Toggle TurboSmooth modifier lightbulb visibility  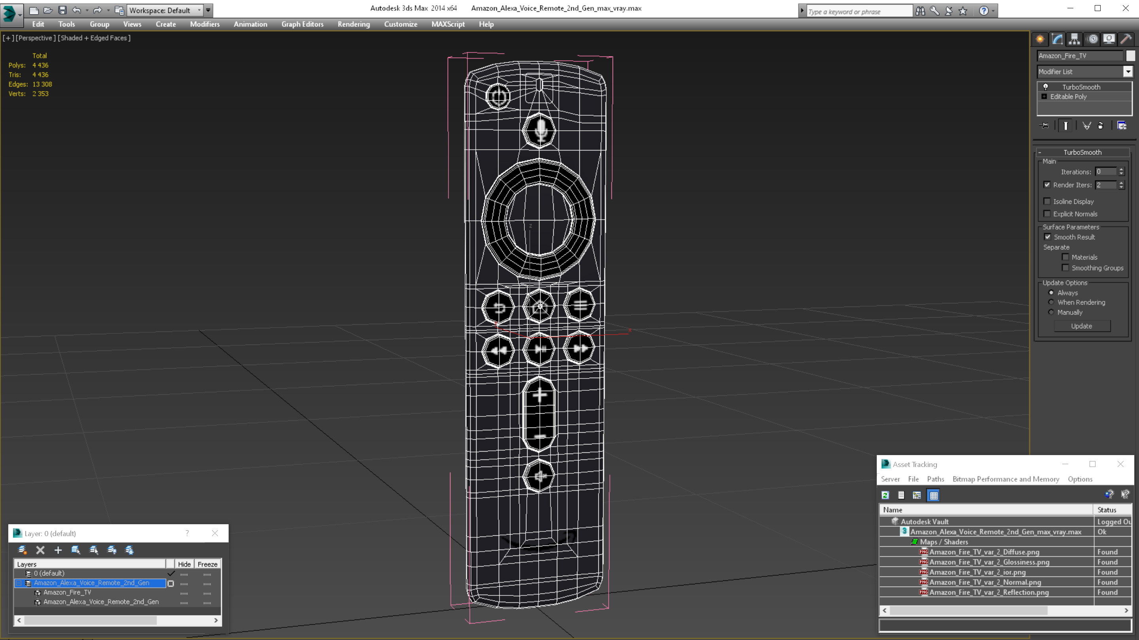tap(1046, 87)
